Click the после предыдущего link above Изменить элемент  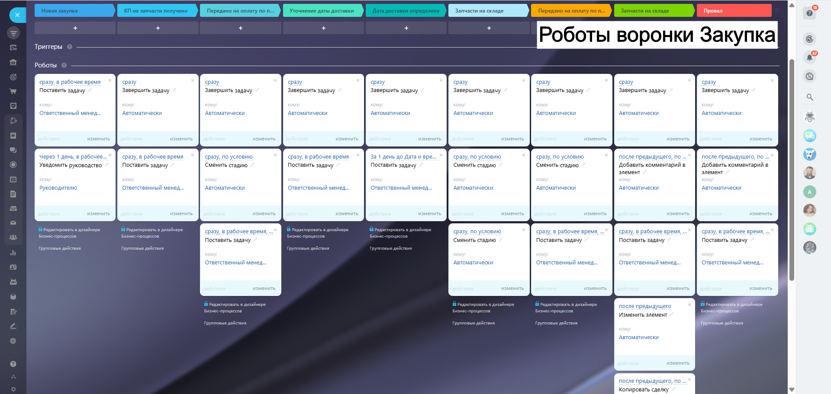pos(645,306)
